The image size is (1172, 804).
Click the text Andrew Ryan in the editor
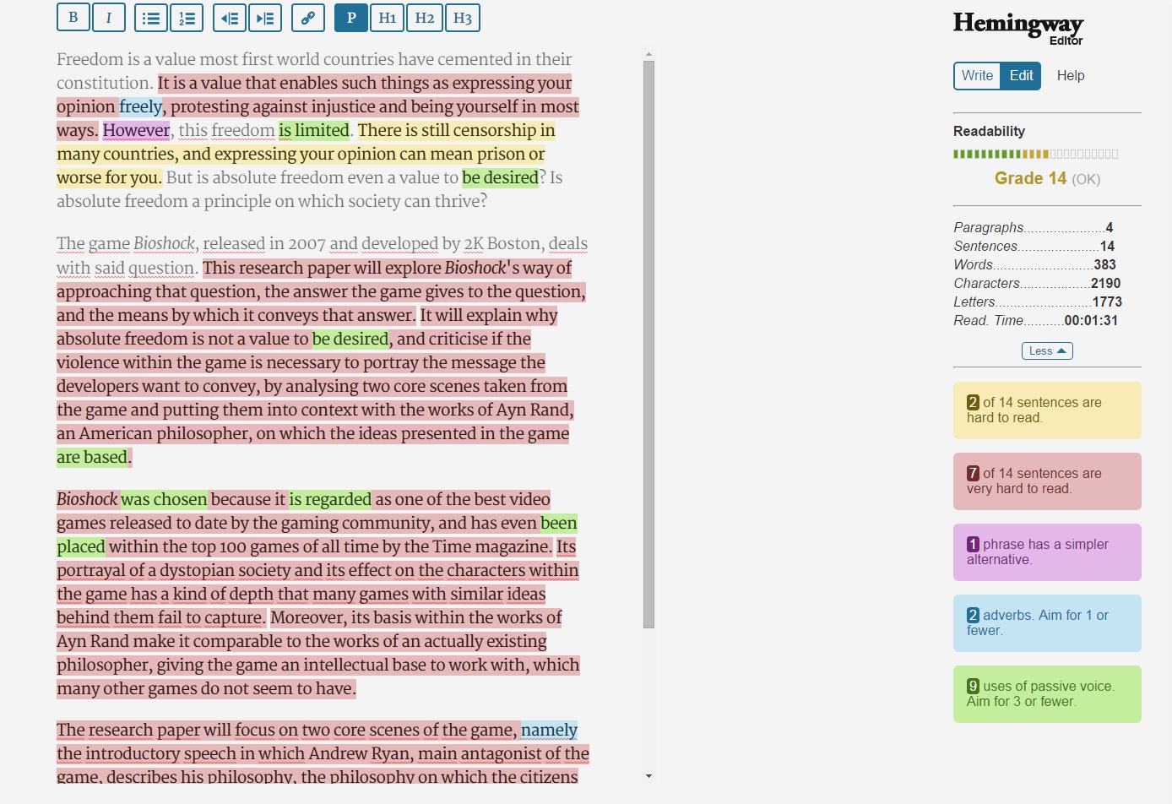361,753
